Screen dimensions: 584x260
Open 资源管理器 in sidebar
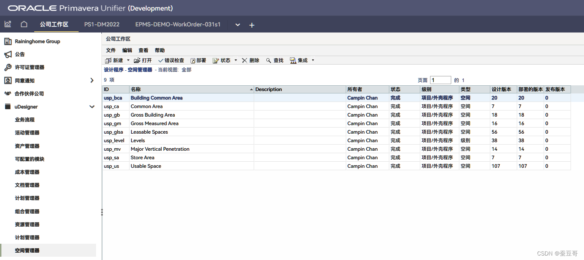pyautogui.click(x=27, y=224)
